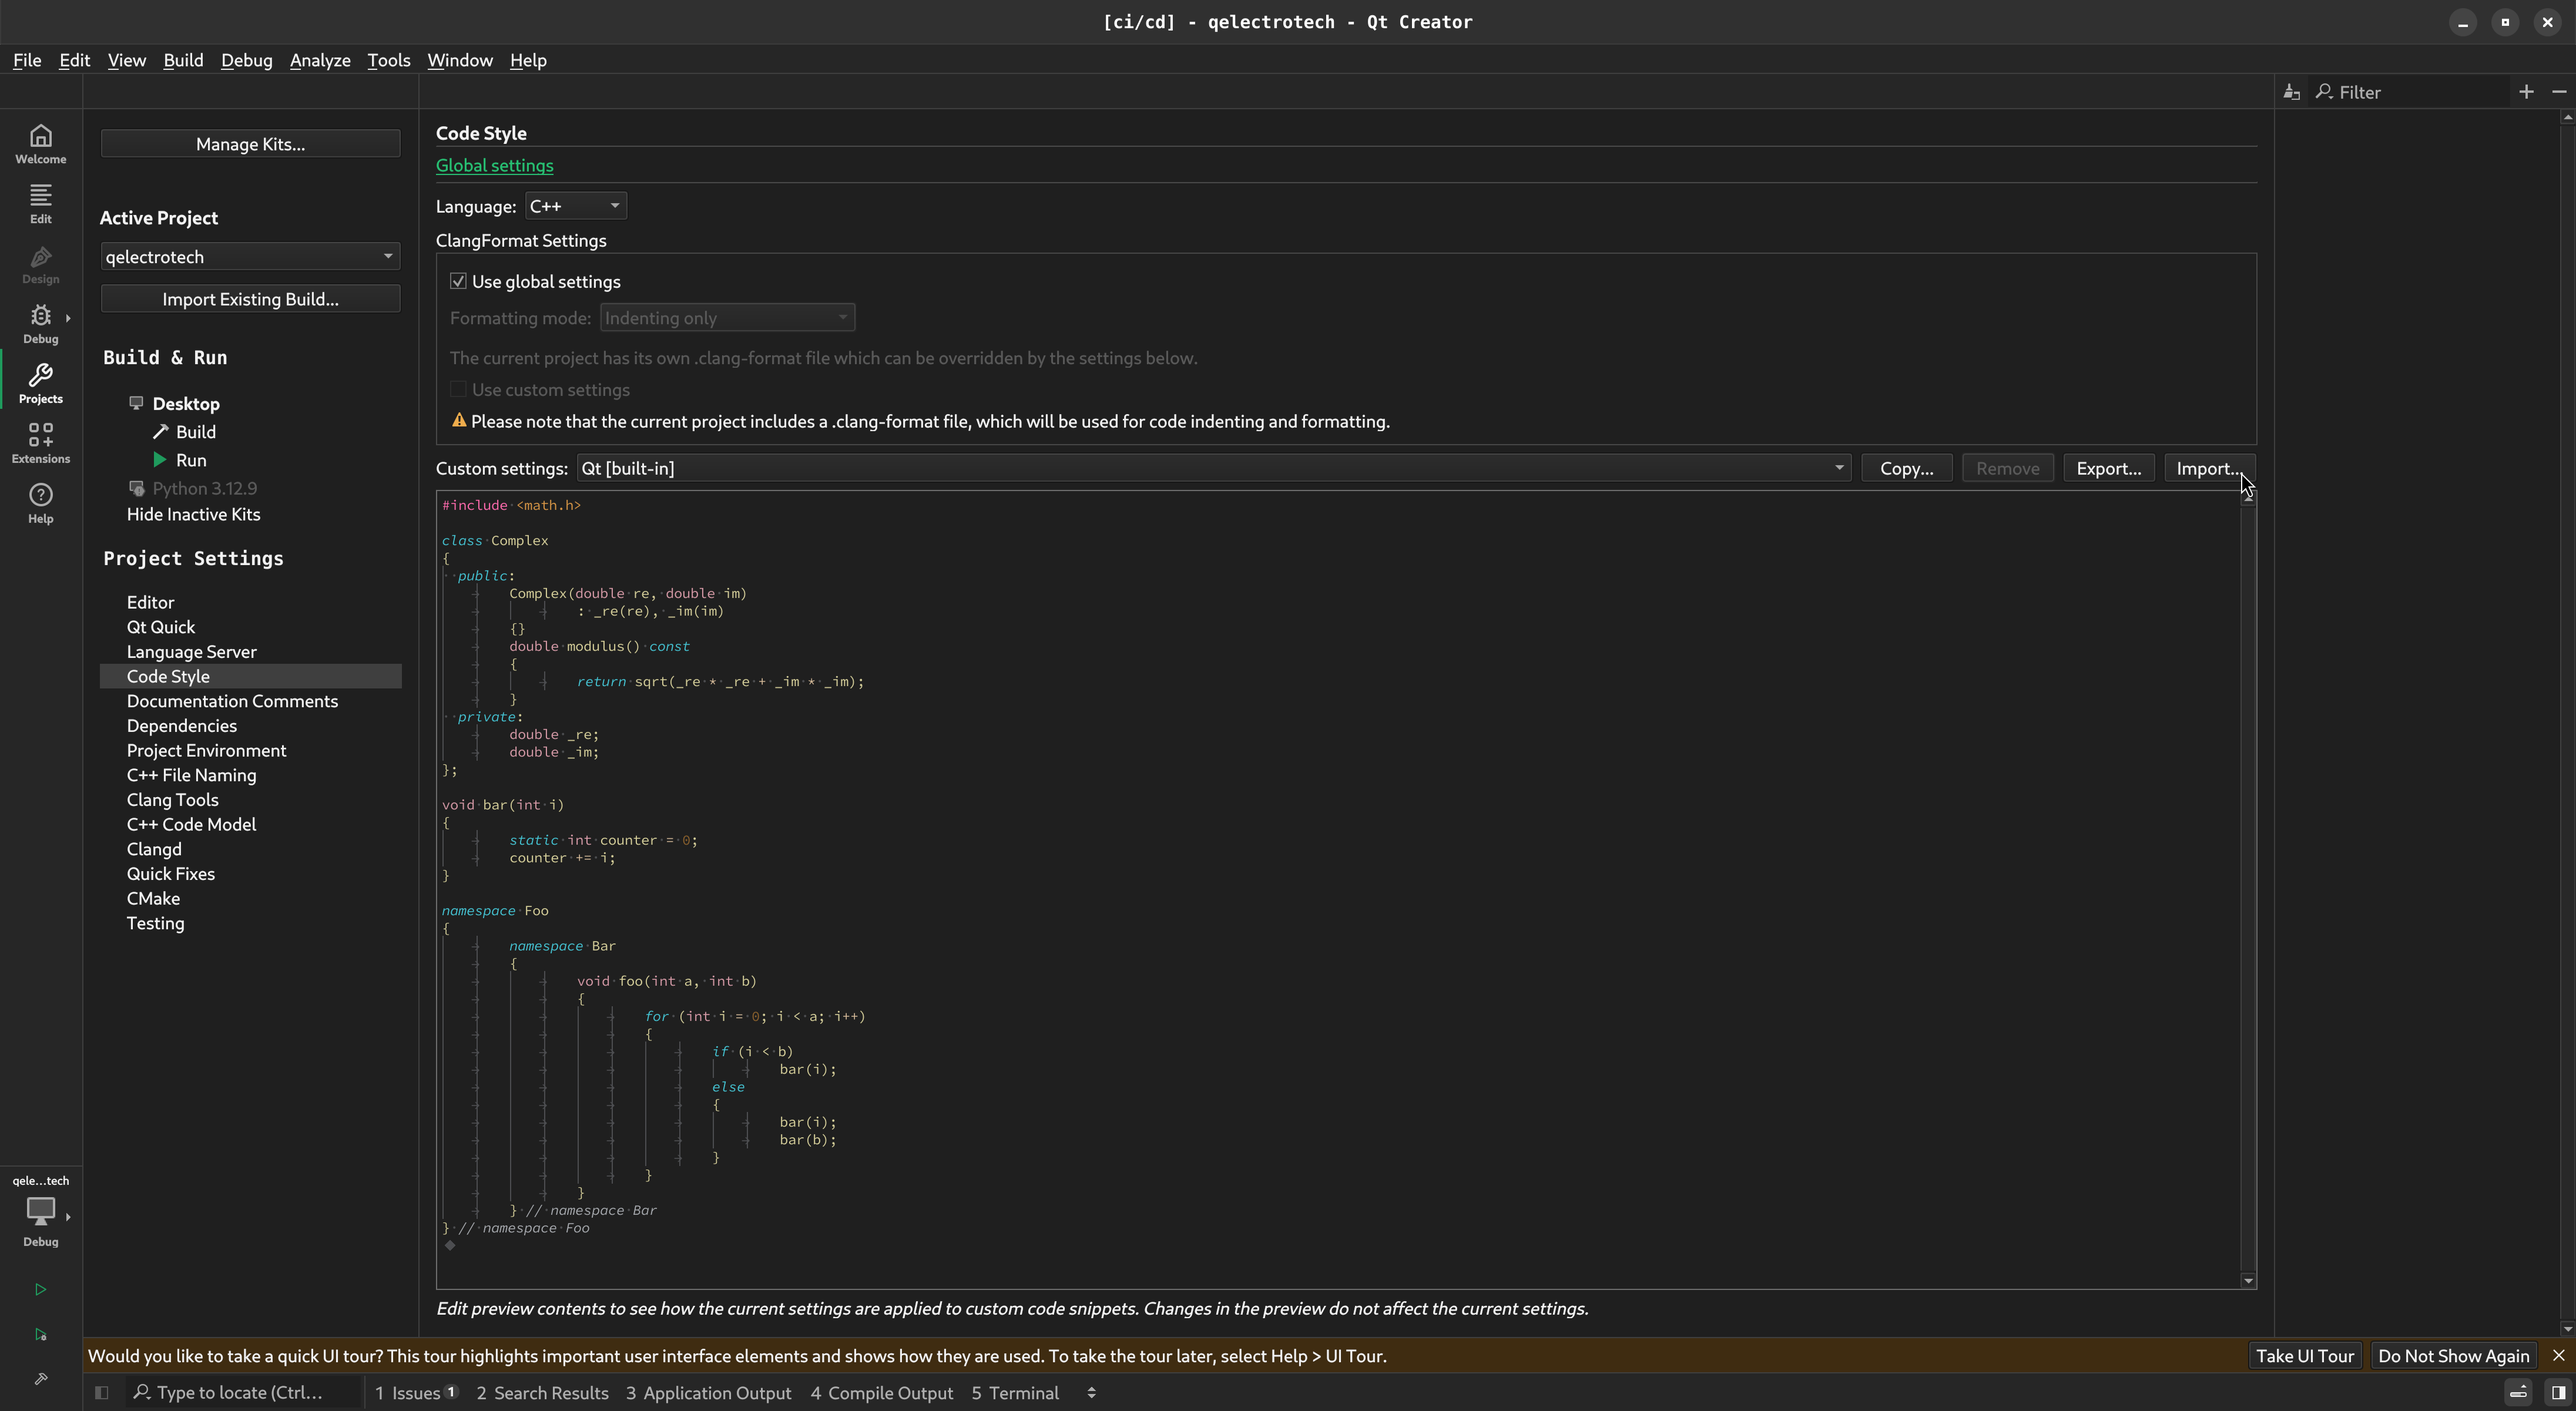Expand the kit selector arrow near bottom
Image resolution: width=2576 pixels, height=1411 pixels.
click(x=68, y=1217)
